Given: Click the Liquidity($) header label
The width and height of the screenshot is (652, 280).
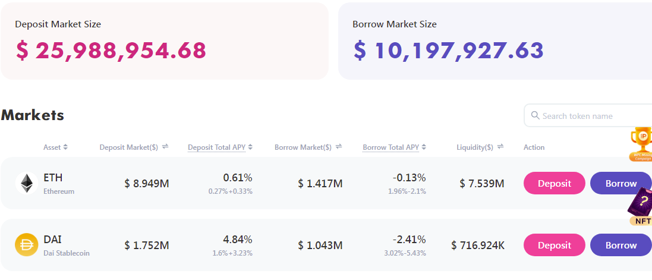Looking at the screenshot, I should click(475, 147).
